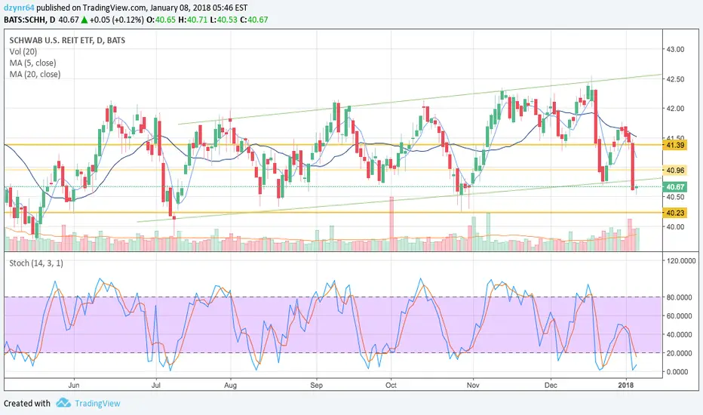Click the 40.96 price level label
703x415 pixels.
(675, 170)
